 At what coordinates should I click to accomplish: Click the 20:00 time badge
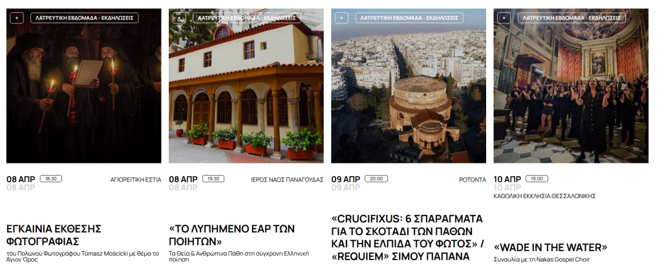point(376,179)
